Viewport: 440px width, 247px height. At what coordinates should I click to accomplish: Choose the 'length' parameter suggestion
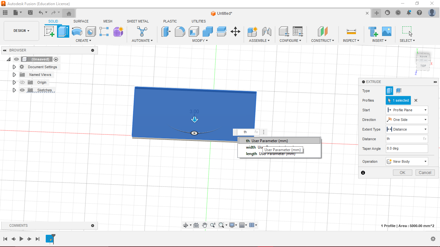point(279,154)
